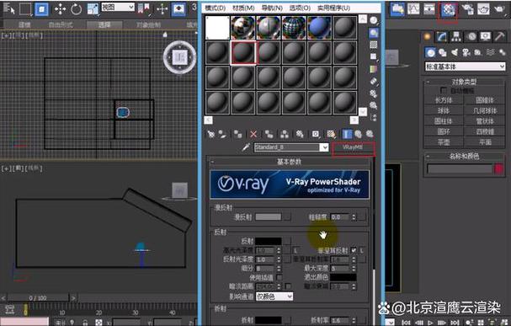Select the Shapes category in Create panel
511x326 pixels.
[442, 52]
